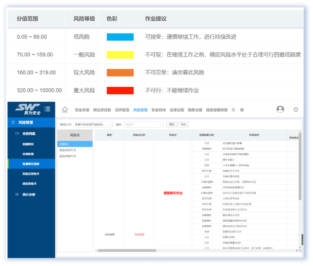Viewport: 313px width, 266px height.
Task: Click the 危害因素分类 column header
Action: (x=206, y=135)
